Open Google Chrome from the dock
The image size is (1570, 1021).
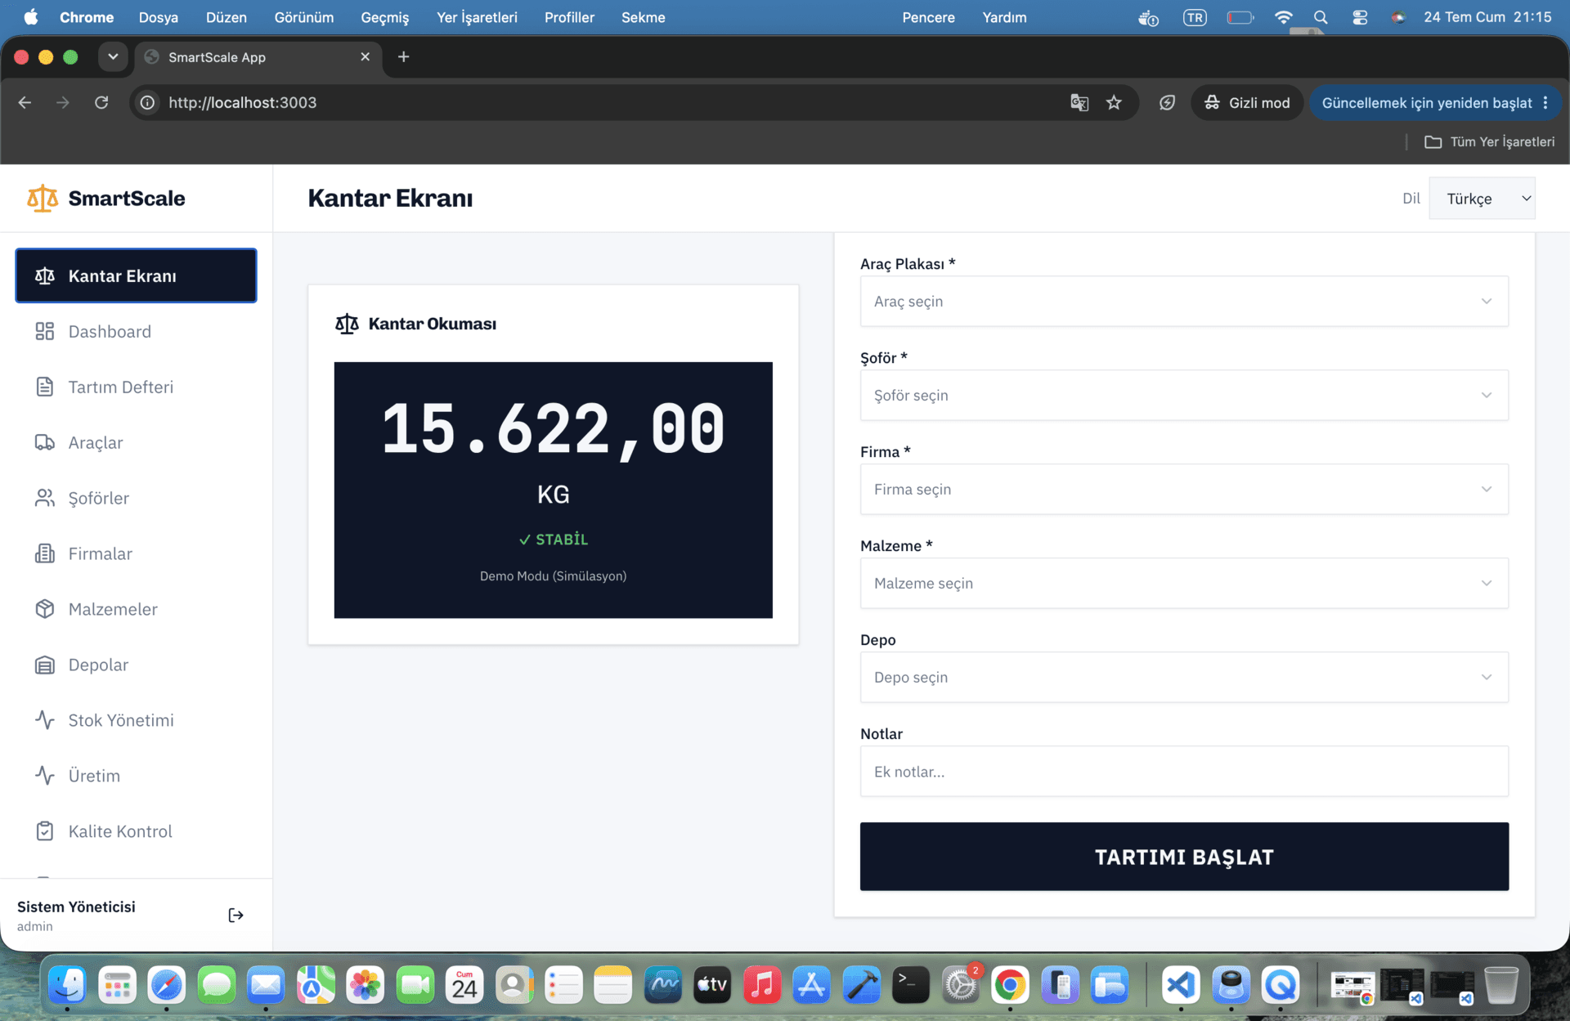tap(1010, 985)
